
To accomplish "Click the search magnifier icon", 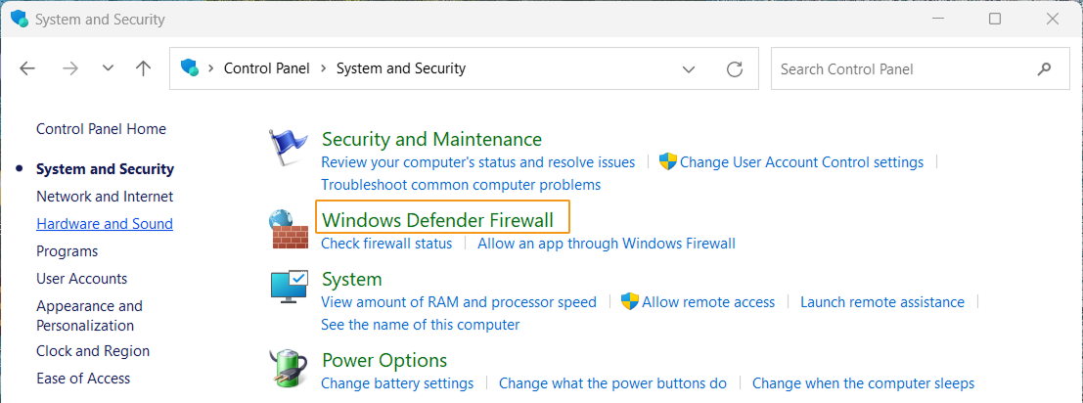I will [x=1044, y=68].
